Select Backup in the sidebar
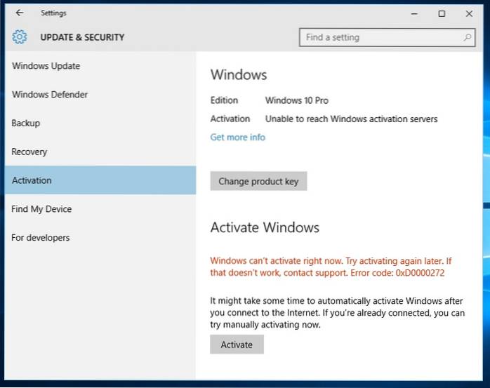 26,123
